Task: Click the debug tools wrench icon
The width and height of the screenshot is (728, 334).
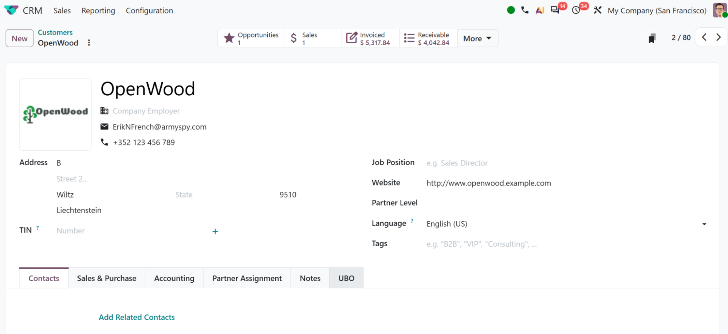Action: click(598, 10)
